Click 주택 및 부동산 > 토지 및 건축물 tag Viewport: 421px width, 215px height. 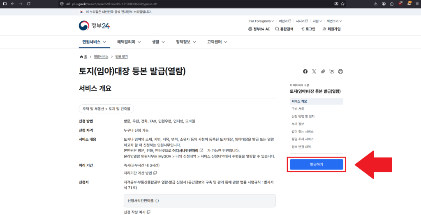pyautogui.click(x=106, y=109)
